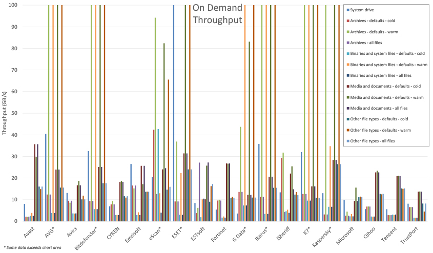Screen dimensions: 433x253
Task: Click the CYREN axis label
Action: coord(113,233)
